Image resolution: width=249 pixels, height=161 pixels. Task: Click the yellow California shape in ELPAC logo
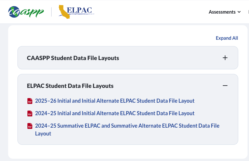(64, 12)
